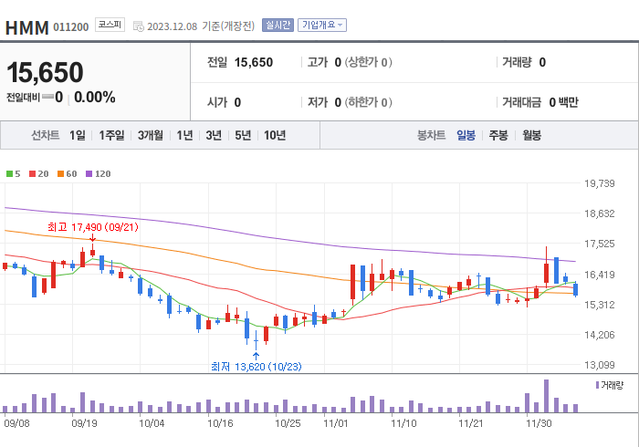
Task: Click the 최고 17,490 (09/21) high marker
Action: (x=93, y=227)
